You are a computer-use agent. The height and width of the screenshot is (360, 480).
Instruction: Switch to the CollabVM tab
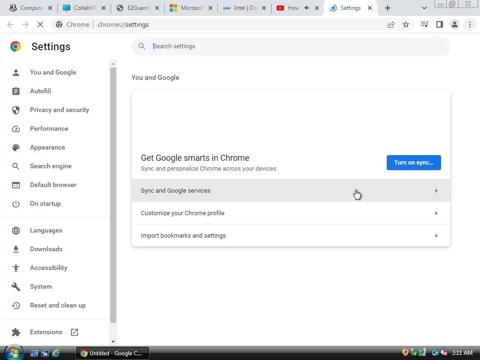pos(84,8)
